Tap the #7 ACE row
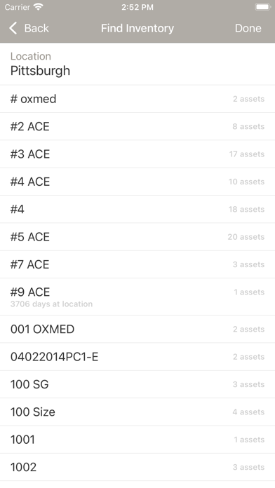Screen dimensions: 275x488 (x=137, y=264)
